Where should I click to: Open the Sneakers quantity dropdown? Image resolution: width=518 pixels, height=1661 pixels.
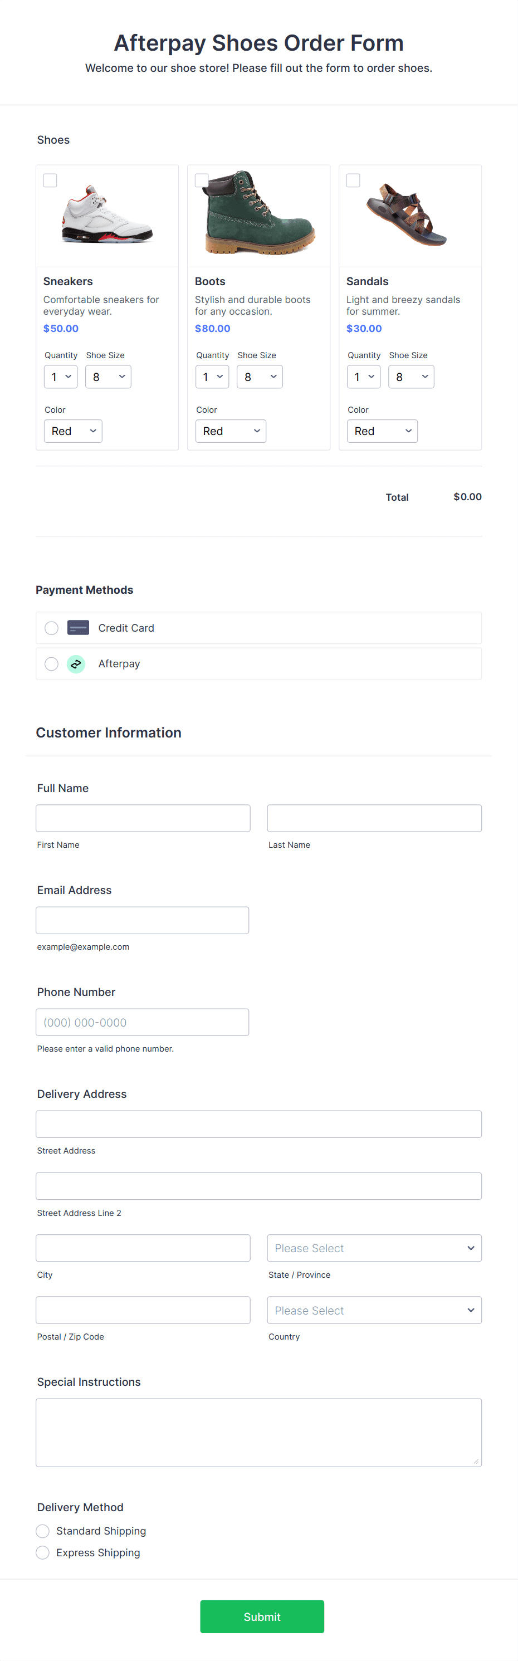(60, 377)
